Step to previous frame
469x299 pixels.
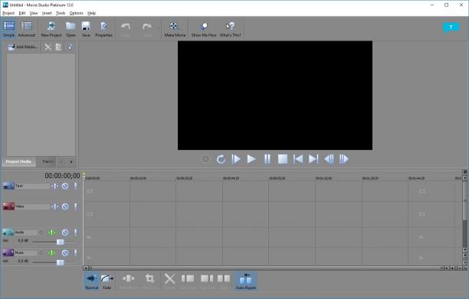point(329,159)
